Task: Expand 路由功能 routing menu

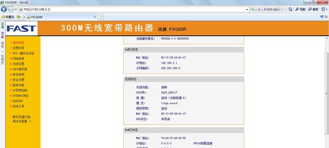Action: [x=18, y=85]
